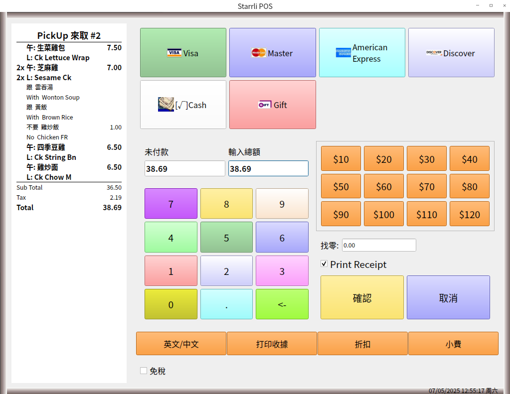Switch language with 英文/中文 button
Image resolution: width=510 pixels, height=394 pixels.
point(181,344)
